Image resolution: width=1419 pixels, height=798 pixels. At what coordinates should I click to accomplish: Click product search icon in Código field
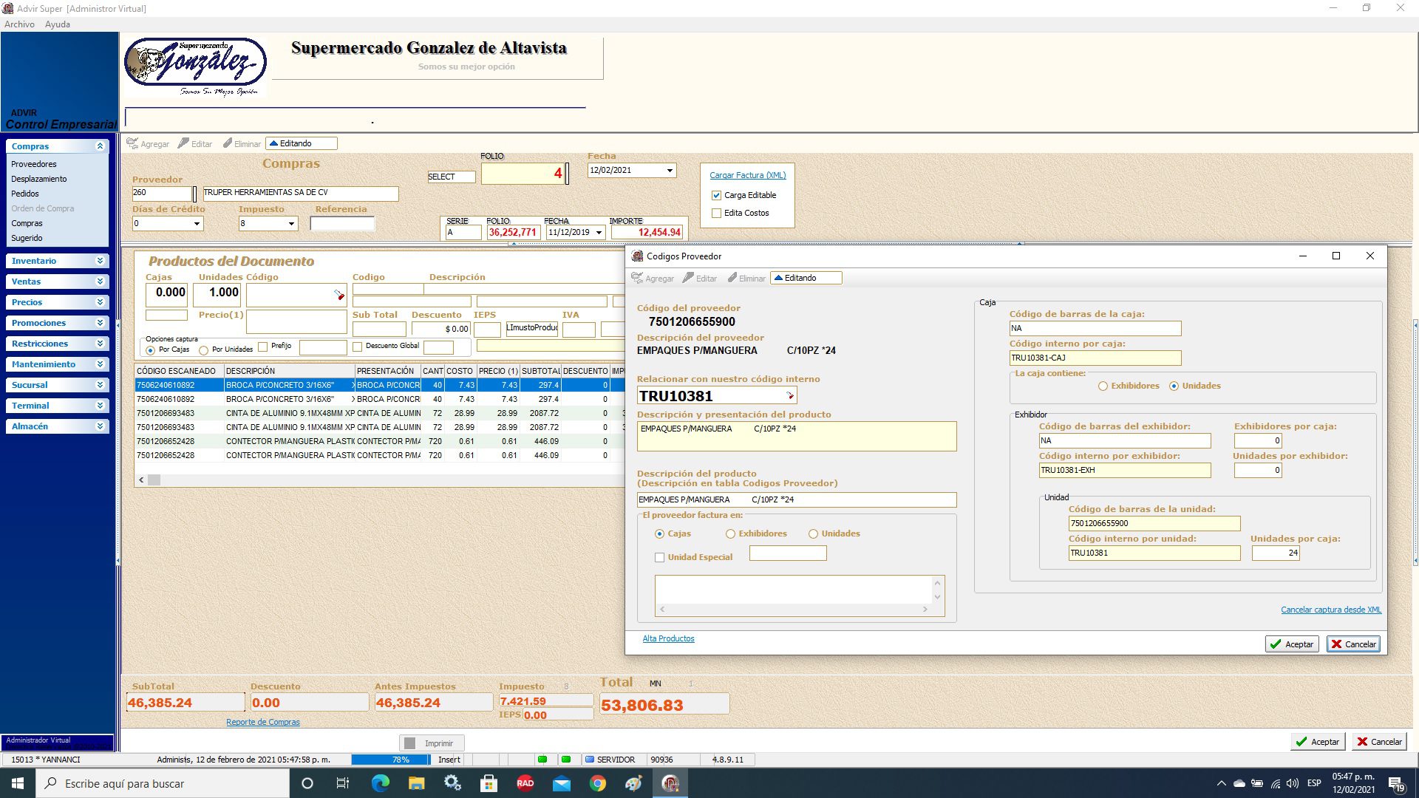tap(339, 294)
